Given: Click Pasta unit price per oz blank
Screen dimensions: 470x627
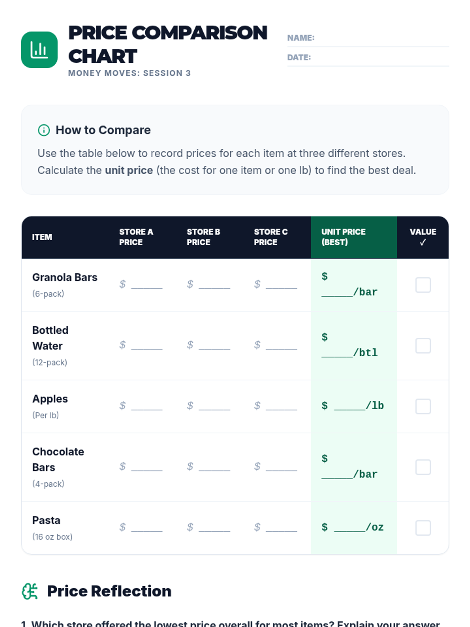Looking at the screenshot, I should coord(349,528).
